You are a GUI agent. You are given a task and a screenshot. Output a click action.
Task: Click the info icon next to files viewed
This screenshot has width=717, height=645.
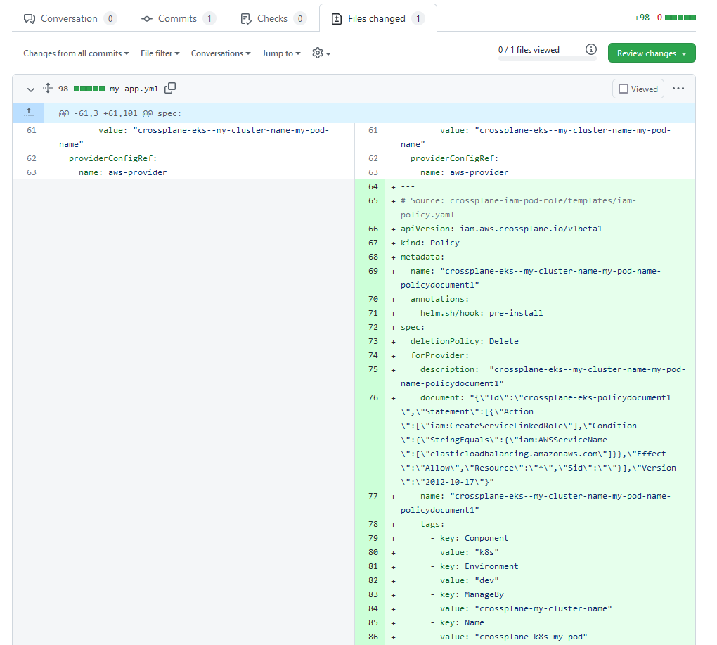(x=591, y=50)
